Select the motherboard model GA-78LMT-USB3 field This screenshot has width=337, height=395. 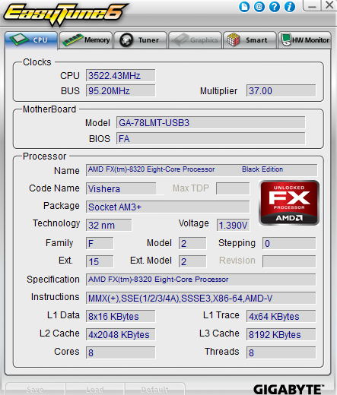(211, 123)
